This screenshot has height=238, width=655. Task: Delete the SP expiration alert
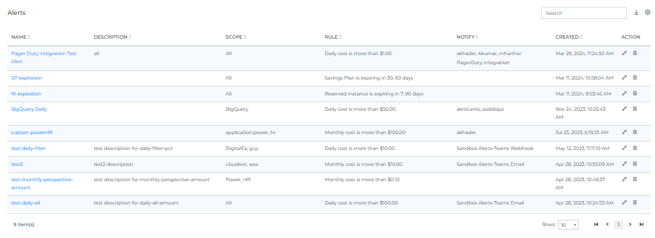pyautogui.click(x=635, y=78)
